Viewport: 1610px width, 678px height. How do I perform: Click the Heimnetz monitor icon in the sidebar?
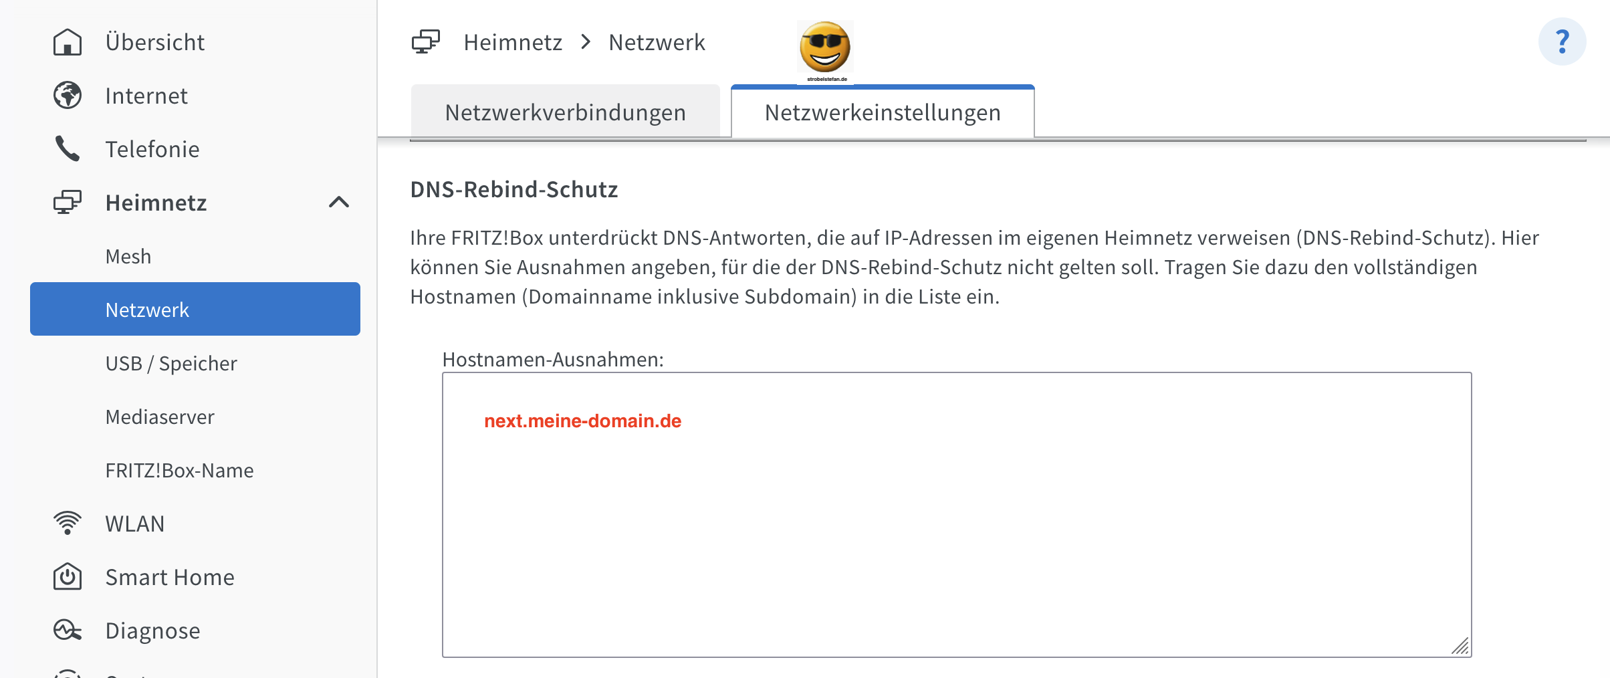tap(66, 202)
